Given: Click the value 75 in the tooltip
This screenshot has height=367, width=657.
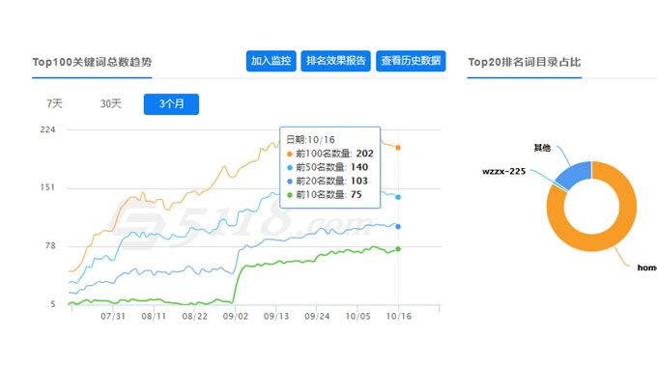Looking at the screenshot, I should pos(357,194).
